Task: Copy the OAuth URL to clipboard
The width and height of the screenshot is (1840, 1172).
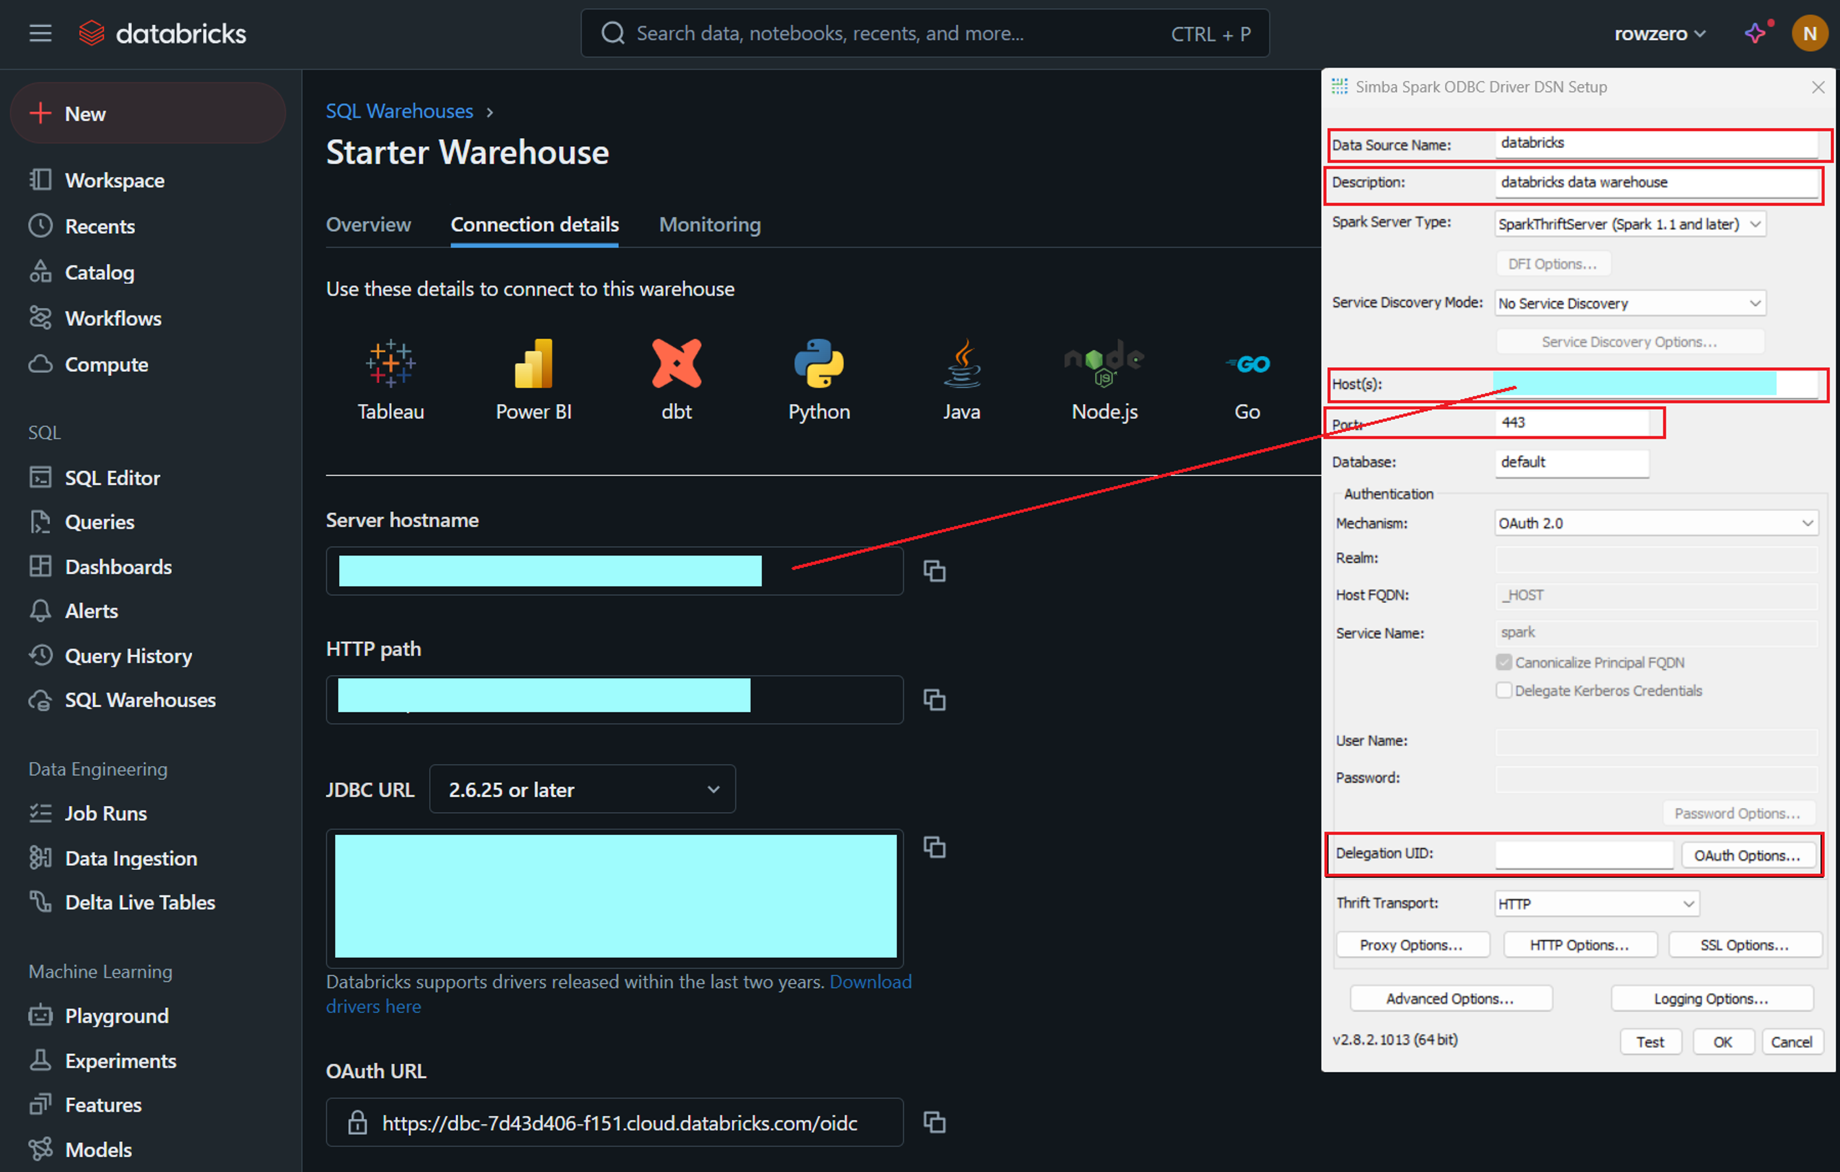Action: click(x=934, y=1121)
